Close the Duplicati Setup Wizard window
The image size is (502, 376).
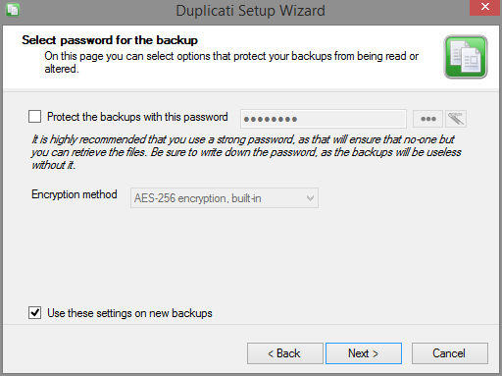point(485,7)
